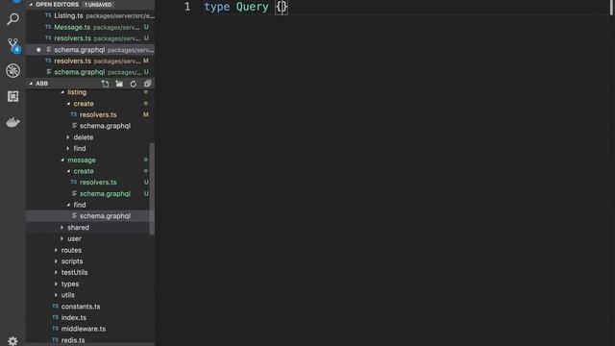
Task: Select unsaved schema.graphql in Open Editors
Action: (x=90, y=50)
